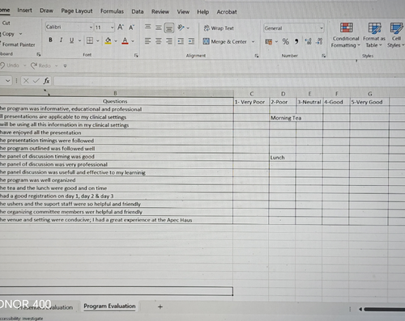Apply cell borders

click(90, 40)
